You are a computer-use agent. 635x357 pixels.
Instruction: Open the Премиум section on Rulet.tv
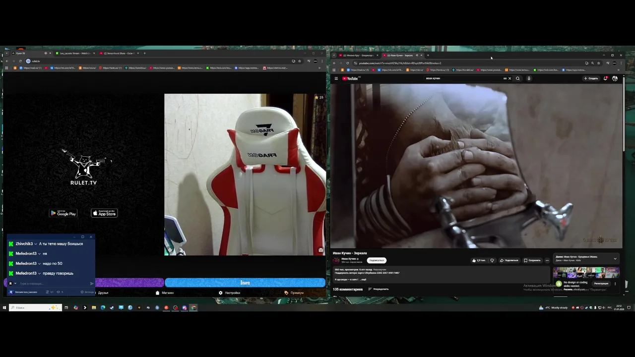pos(294,293)
